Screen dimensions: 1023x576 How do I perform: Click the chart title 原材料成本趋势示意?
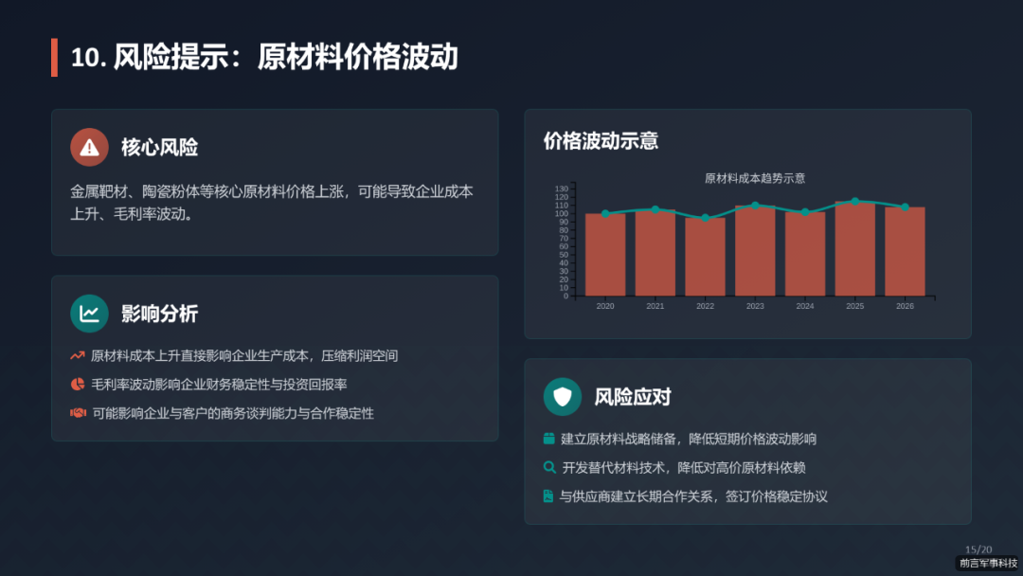pos(755,176)
